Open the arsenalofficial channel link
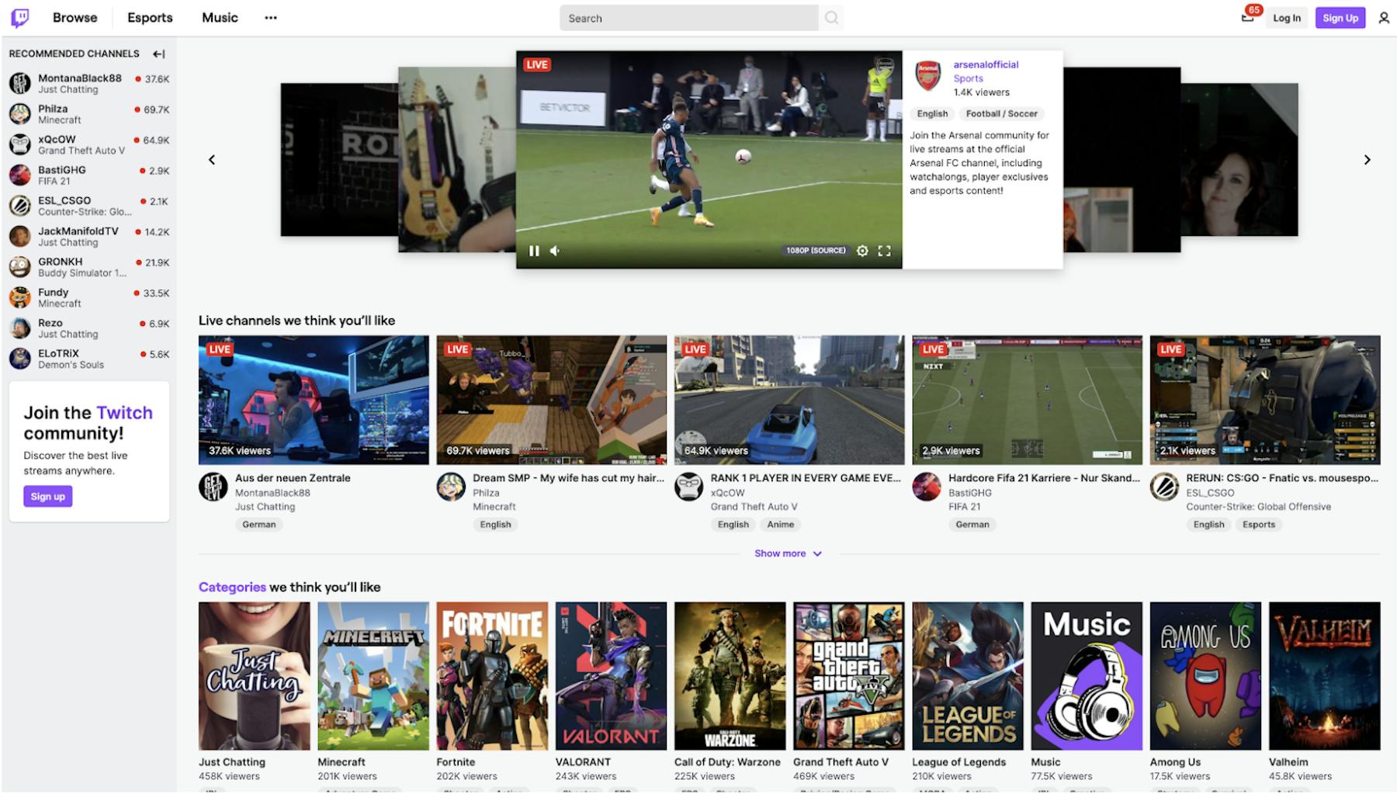Viewport: 1397px width, 794px height. [986, 64]
